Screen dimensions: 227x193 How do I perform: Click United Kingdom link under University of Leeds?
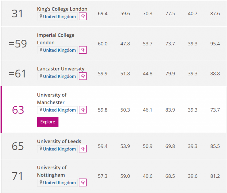59,149
